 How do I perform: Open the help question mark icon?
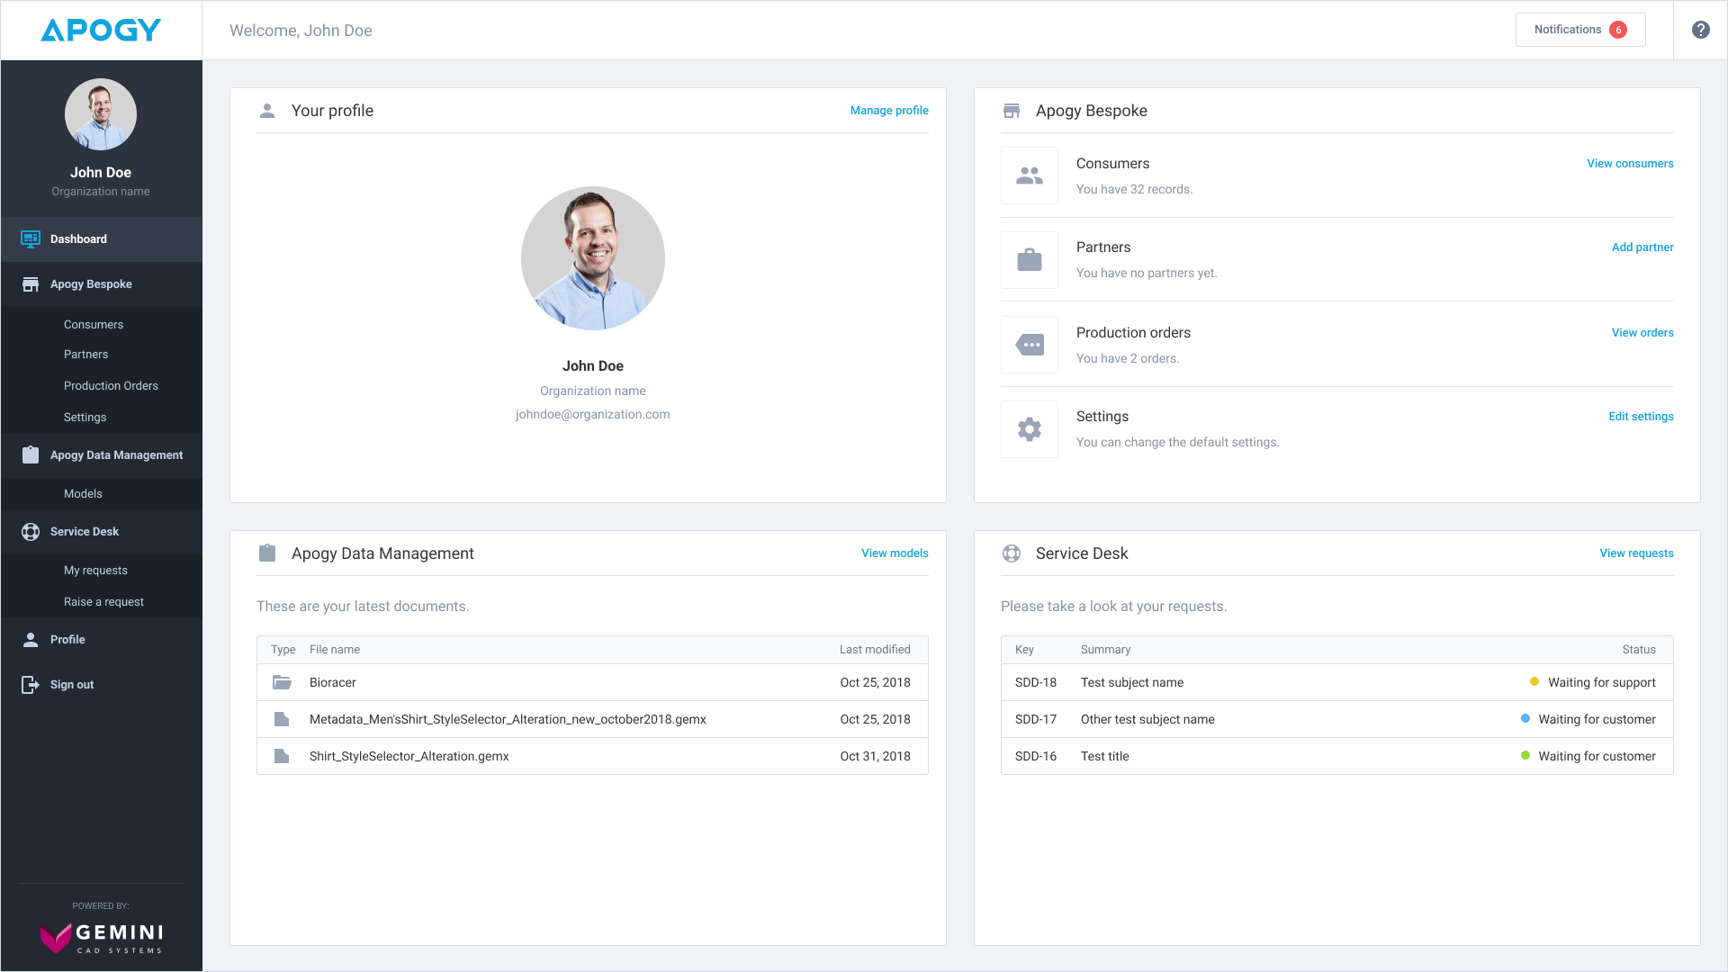(x=1701, y=30)
